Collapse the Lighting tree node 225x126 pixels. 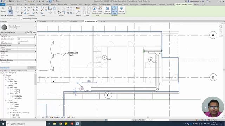[6, 85]
